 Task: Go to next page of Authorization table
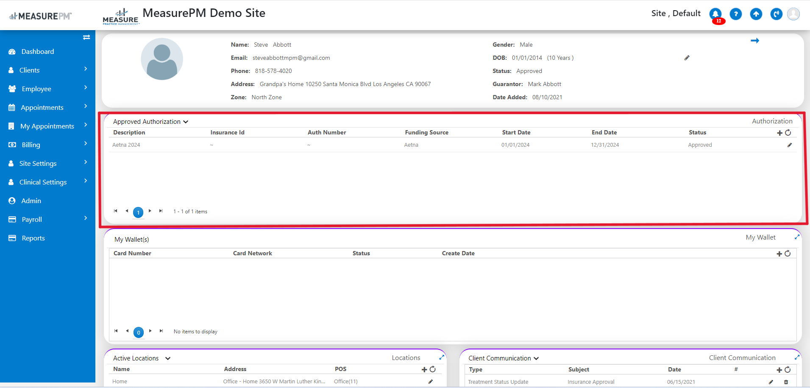[x=150, y=211]
